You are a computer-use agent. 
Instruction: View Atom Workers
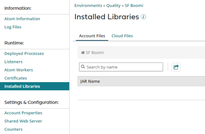coord(19,70)
